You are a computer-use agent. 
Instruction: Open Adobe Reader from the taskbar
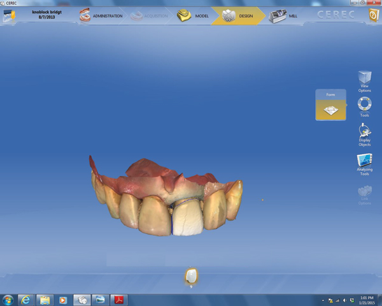[119, 300]
